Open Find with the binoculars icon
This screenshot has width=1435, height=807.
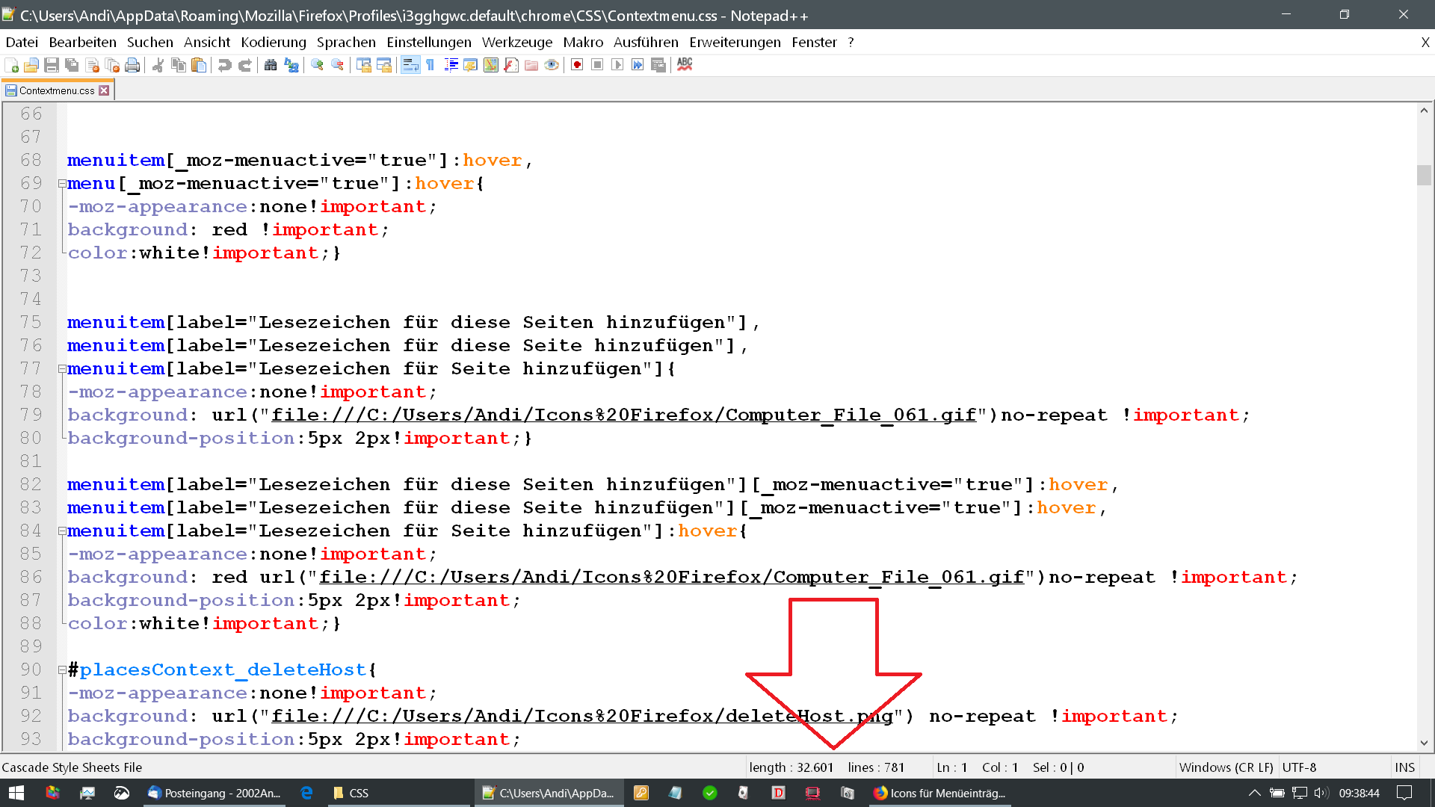pyautogui.click(x=271, y=65)
